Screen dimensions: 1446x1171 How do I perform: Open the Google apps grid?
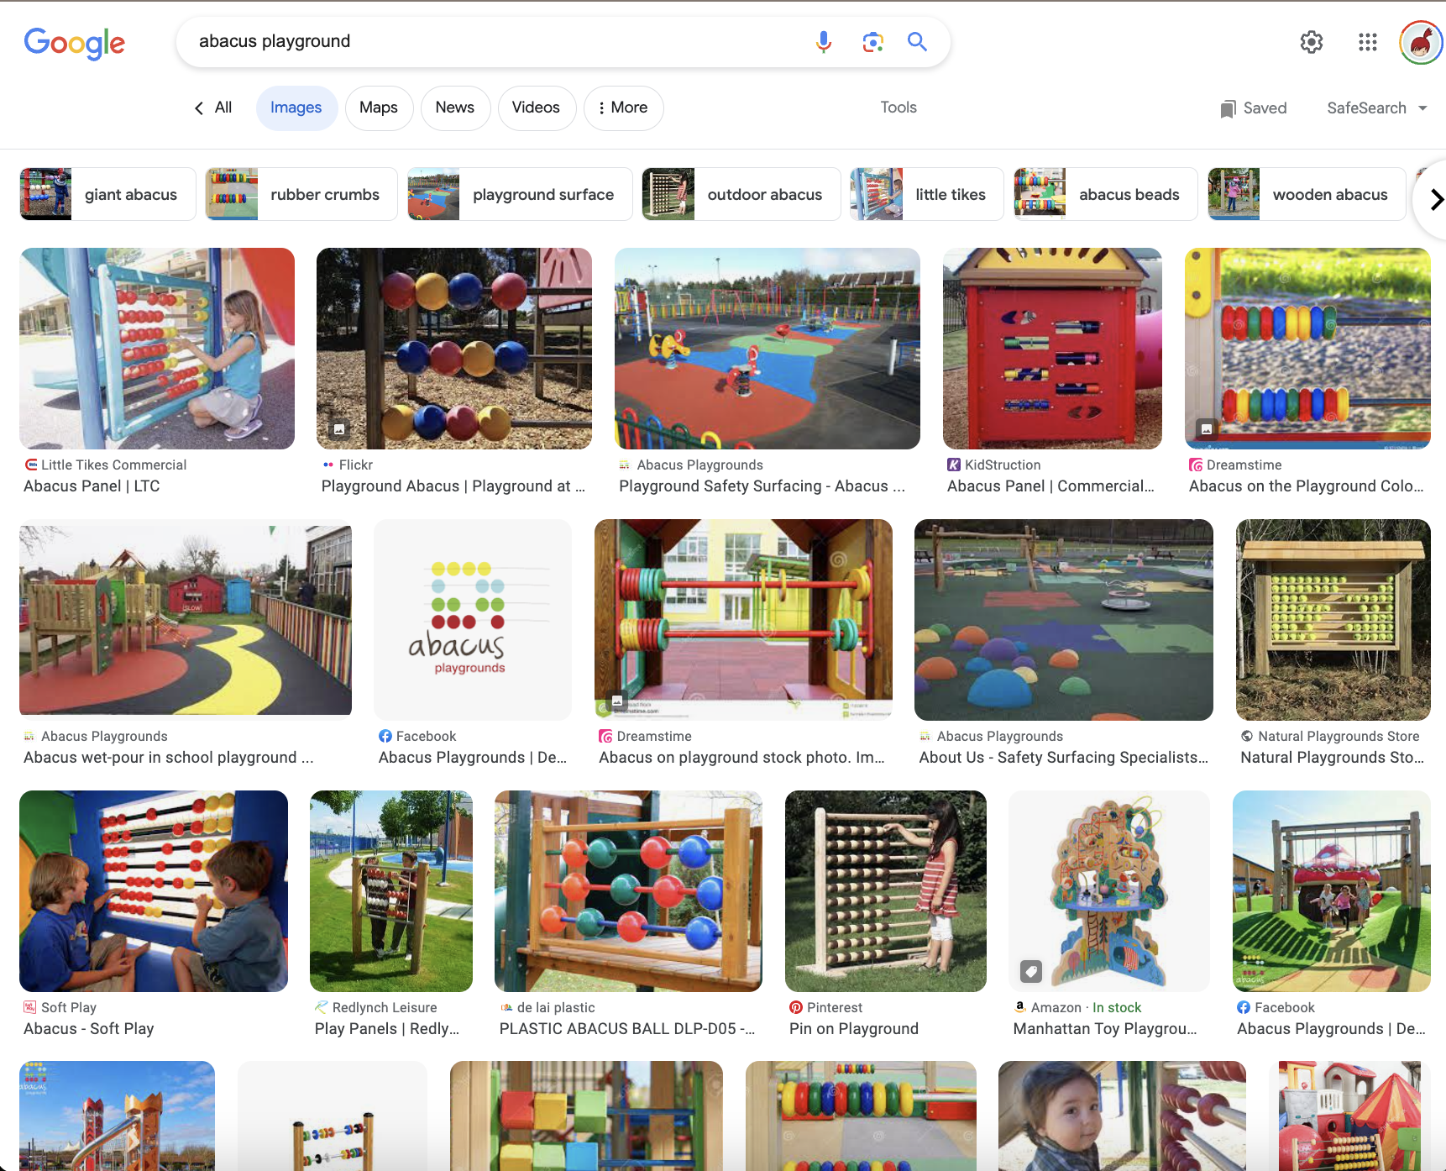click(1367, 42)
